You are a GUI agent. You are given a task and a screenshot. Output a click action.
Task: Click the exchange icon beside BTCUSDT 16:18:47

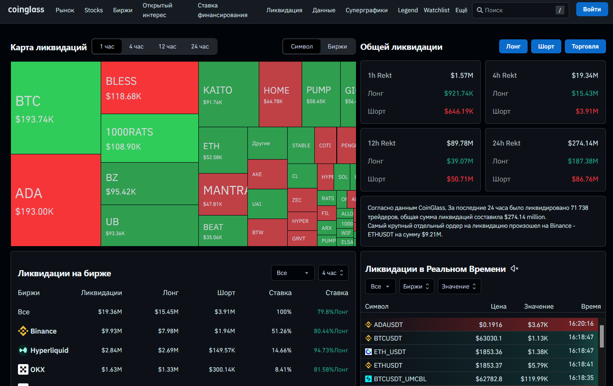[369, 338]
